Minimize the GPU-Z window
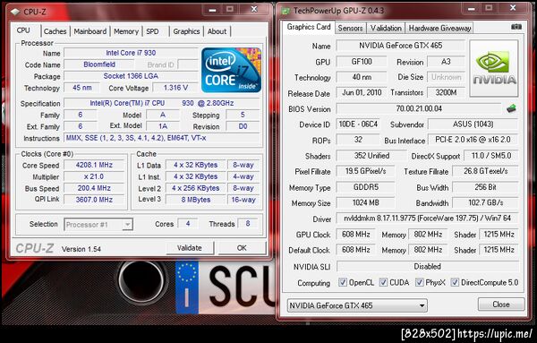This screenshot has width=537, height=343. tap(472, 8)
